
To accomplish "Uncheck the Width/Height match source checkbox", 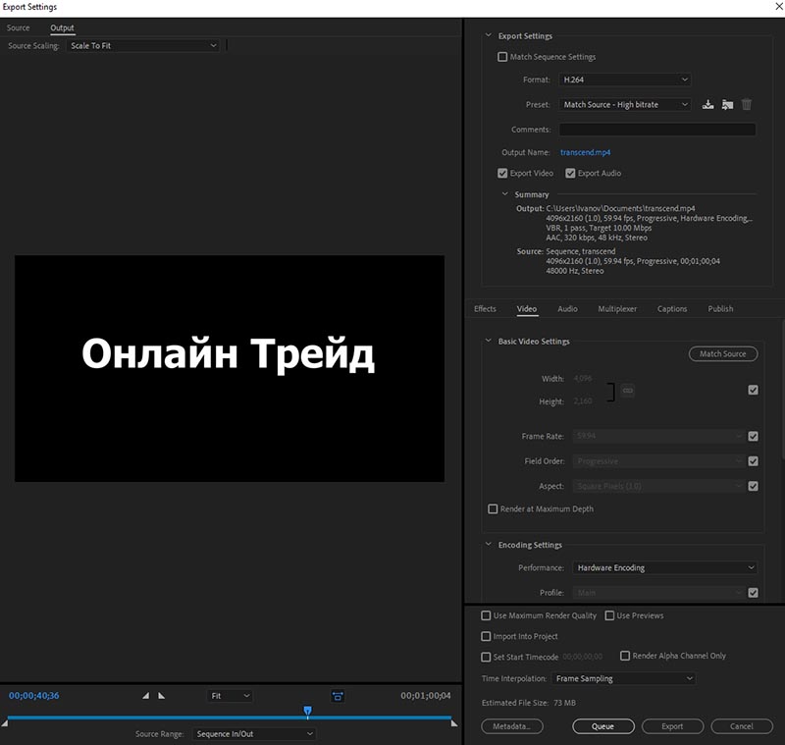I will tap(753, 390).
